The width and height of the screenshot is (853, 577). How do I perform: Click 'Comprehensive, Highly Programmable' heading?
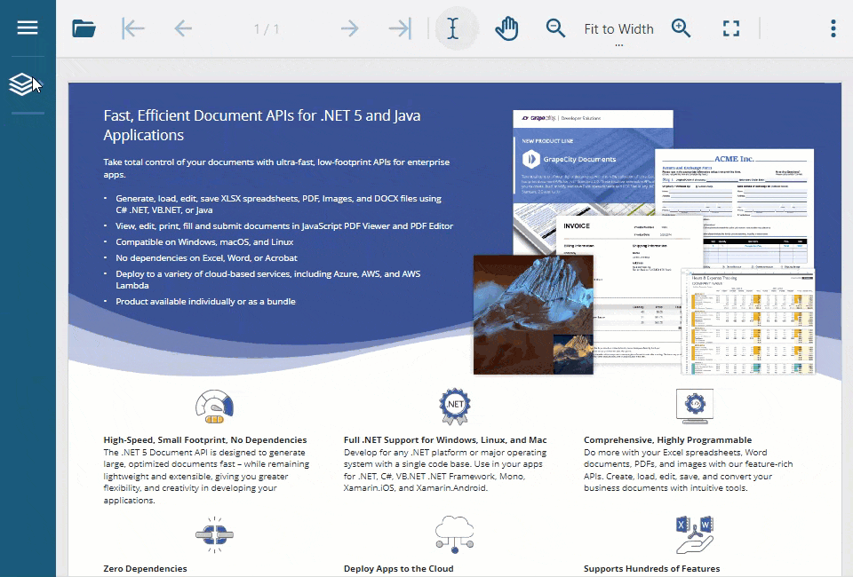667,439
